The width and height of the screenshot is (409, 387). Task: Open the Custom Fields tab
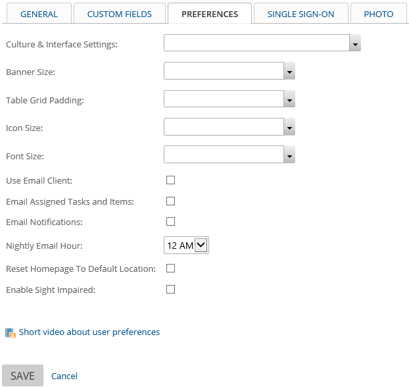pyautogui.click(x=120, y=14)
